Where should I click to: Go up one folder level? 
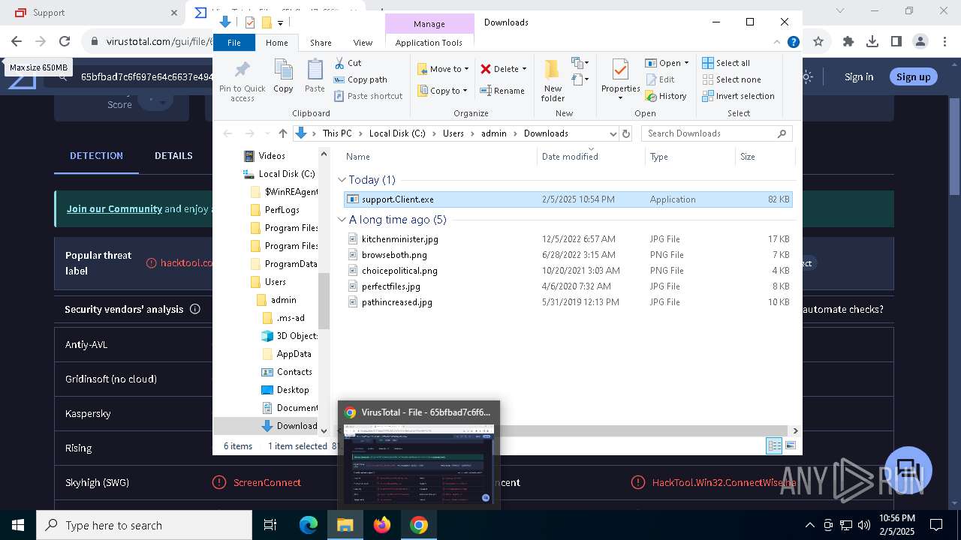click(x=282, y=133)
